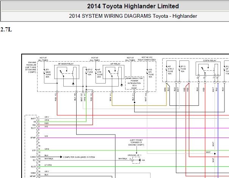Screen dimensions: 229x178
Task: Click the 'RED' label at pin 3
Action: coord(47,123)
